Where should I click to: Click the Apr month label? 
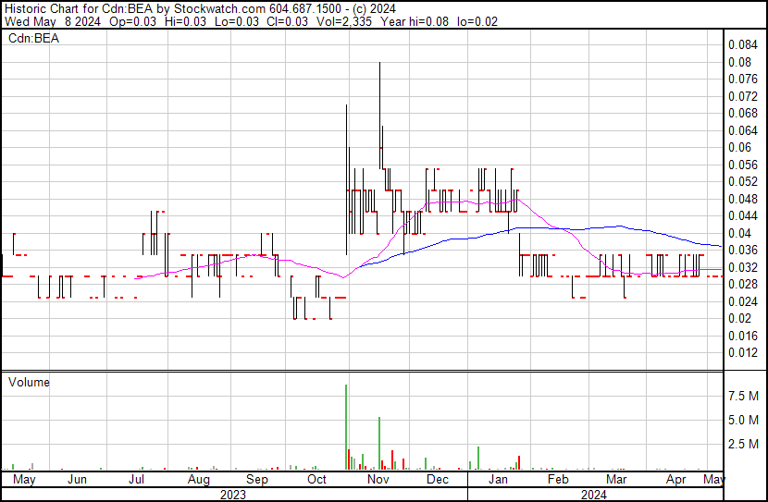pyautogui.click(x=675, y=480)
